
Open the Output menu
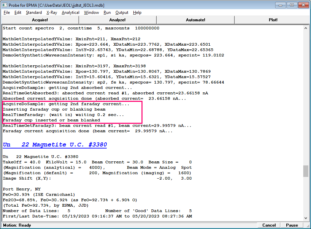(x=122, y=13)
